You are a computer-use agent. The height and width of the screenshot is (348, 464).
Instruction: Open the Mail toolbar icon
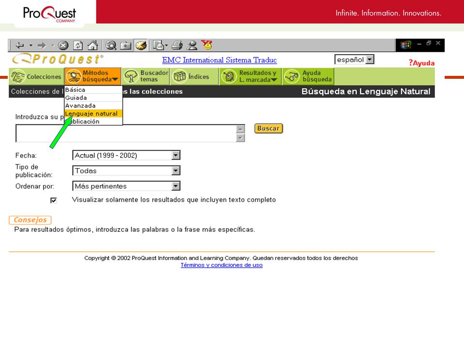click(x=159, y=45)
